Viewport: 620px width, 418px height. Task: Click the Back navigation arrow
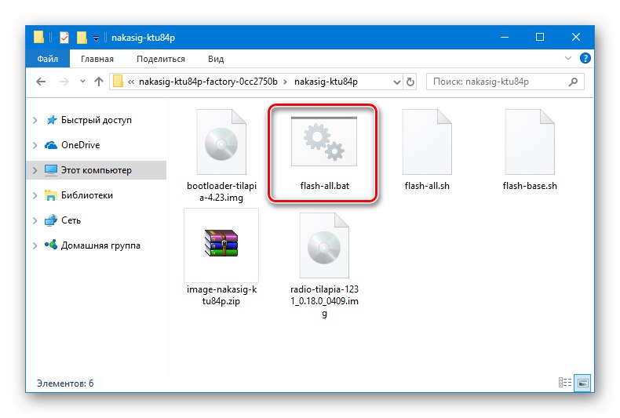pos(41,82)
